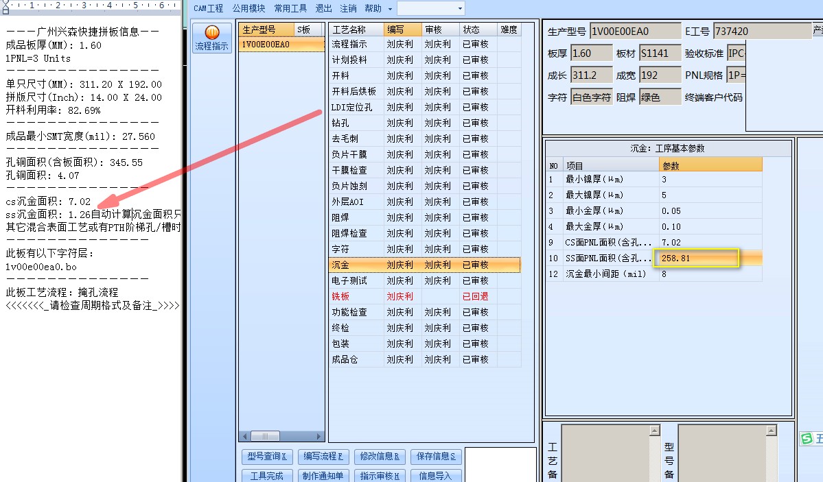Select the 阻焊 process row
The image size is (823, 482).
tap(425, 217)
